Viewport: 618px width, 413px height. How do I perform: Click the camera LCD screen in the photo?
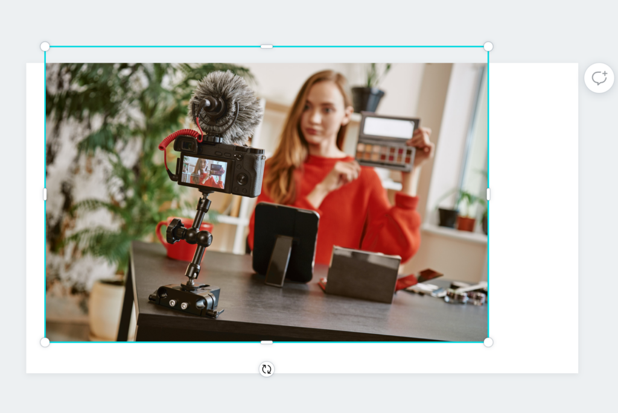click(x=204, y=171)
